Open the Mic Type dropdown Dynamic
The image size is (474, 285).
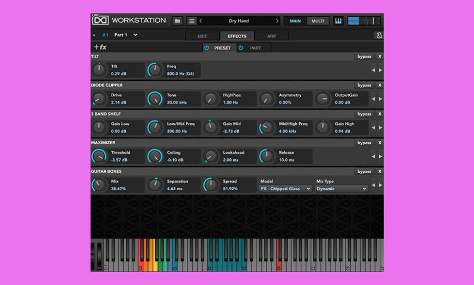(341, 189)
